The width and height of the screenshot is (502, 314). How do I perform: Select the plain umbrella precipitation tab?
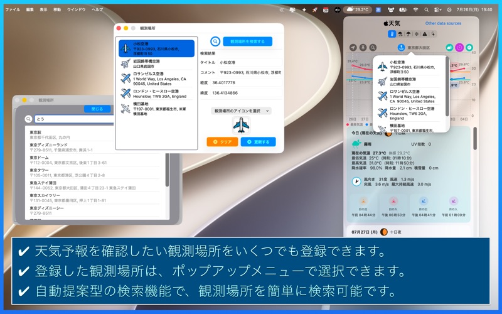[x=409, y=34]
